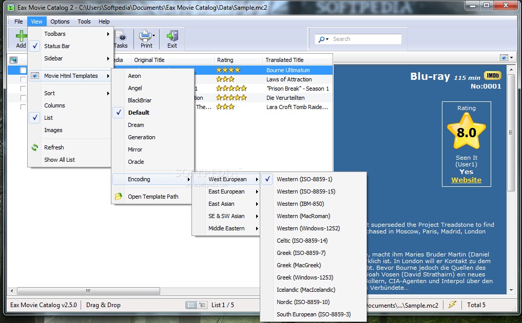Click the template view icon above details panel

504,58
